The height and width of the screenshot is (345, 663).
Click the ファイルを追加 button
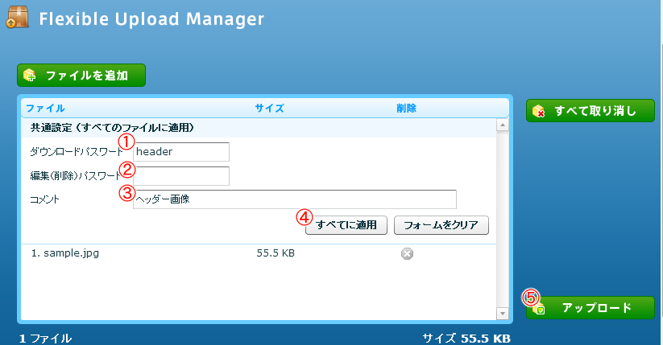click(81, 75)
